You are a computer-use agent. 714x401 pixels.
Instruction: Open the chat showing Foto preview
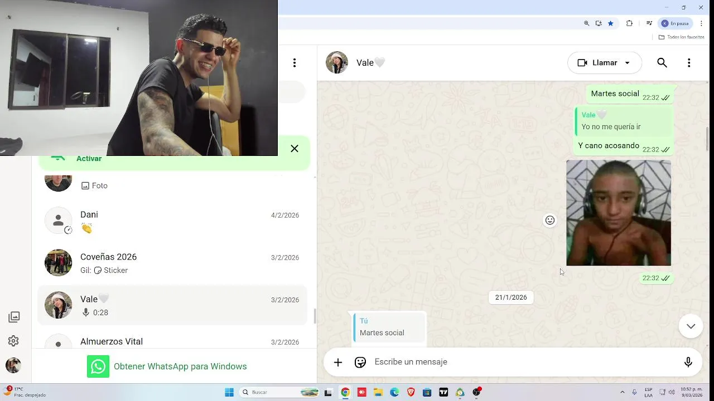172,185
